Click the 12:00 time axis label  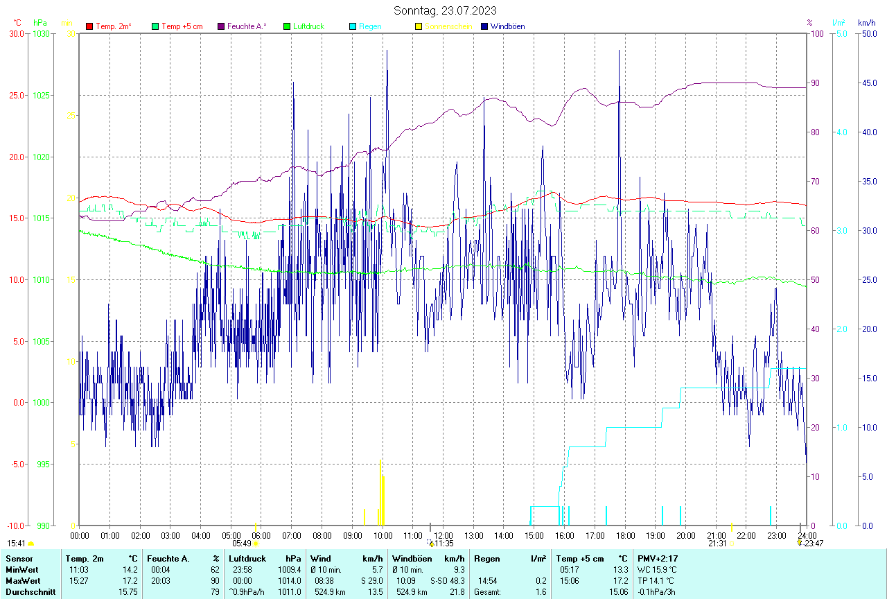click(443, 535)
